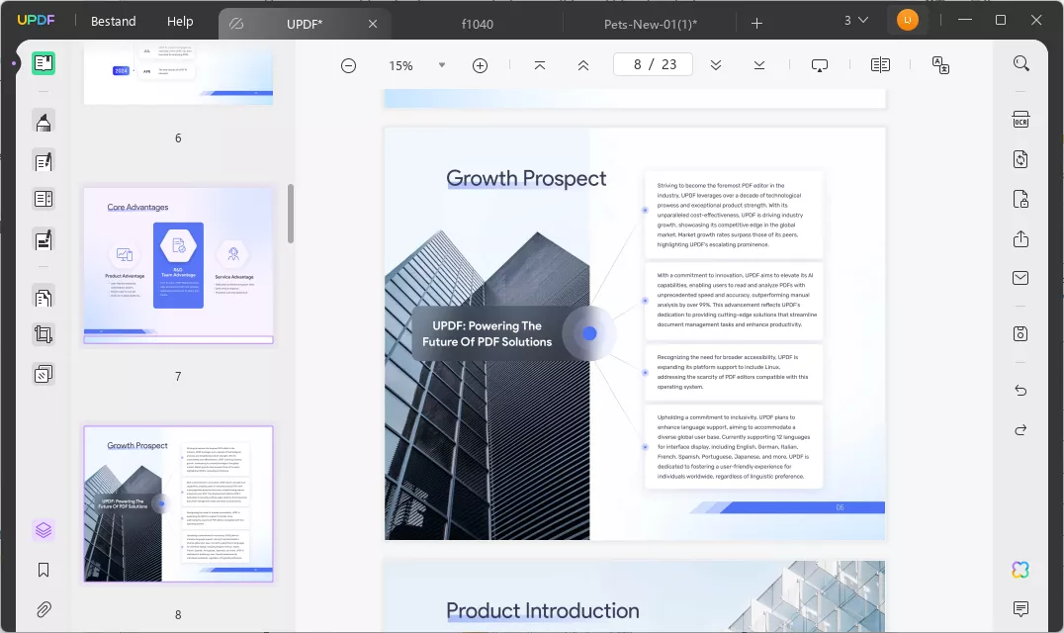This screenshot has width=1064, height=633.
Task: Click the search magnifier icon
Action: coord(1020,64)
